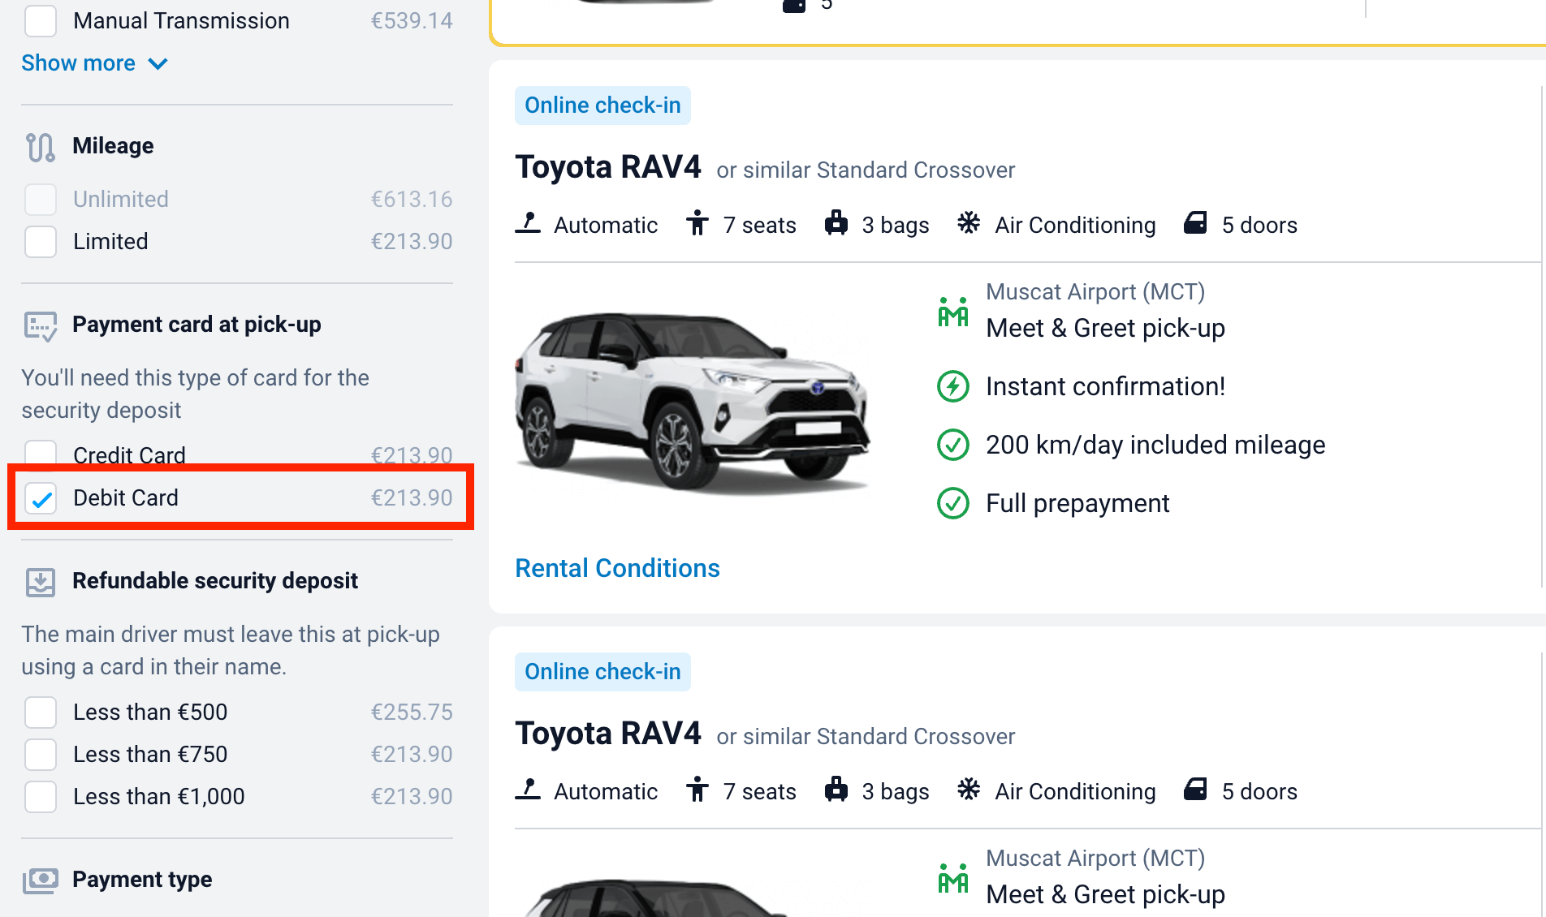Click the Payment type cash icon
Viewport: 1546px width, 917px height.
(x=41, y=880)
